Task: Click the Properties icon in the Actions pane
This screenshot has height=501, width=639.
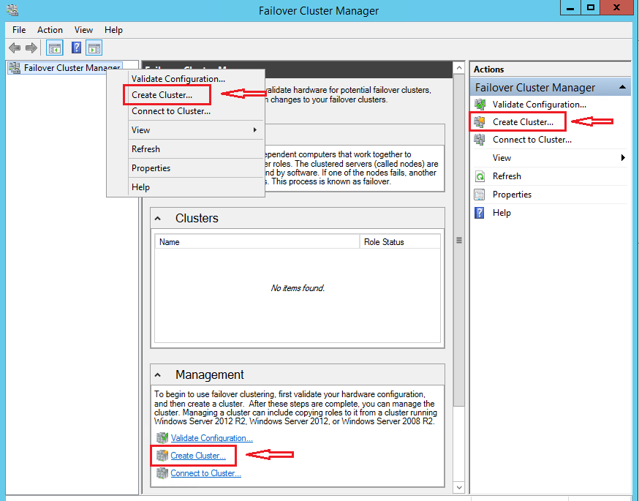Action: click(x=481, y=194)
